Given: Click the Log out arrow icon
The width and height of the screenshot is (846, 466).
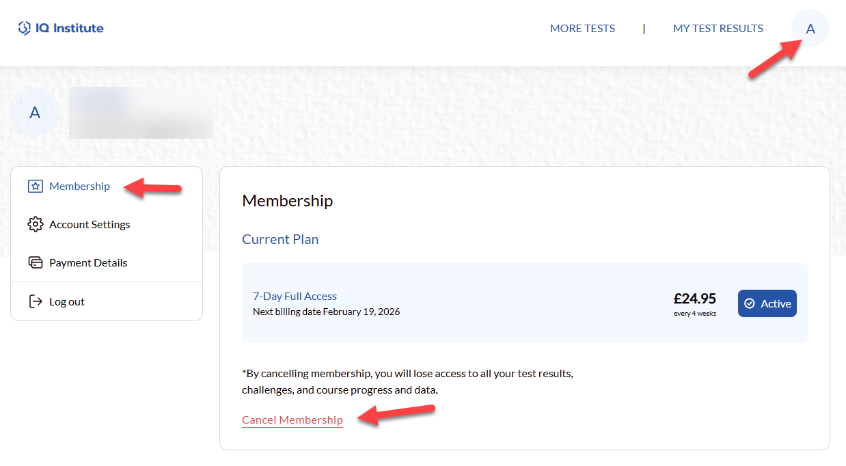Looking at the screenshot, I should 35,301.
